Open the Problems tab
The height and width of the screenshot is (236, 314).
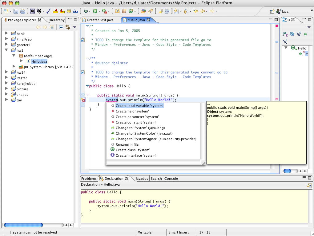tap(89, 179)
